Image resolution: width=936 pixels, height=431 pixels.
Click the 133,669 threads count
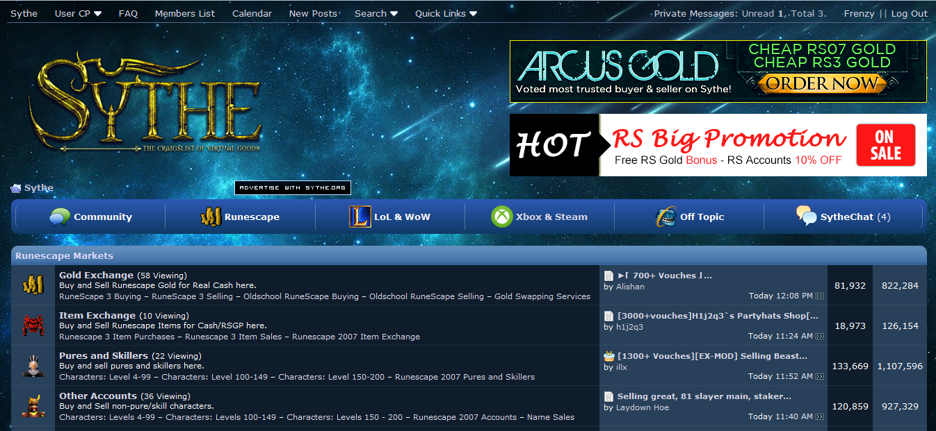pyautogui.click(x=850, y=366)
